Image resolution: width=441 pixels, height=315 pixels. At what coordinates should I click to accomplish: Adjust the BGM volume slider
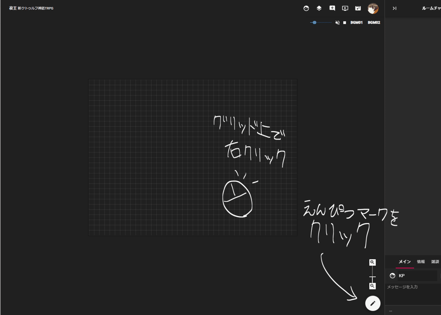321,22
